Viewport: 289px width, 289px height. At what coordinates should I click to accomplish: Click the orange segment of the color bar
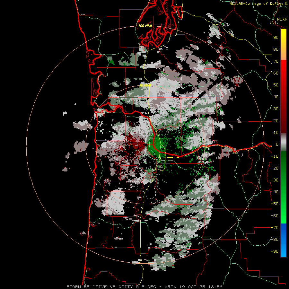(284, 55)
